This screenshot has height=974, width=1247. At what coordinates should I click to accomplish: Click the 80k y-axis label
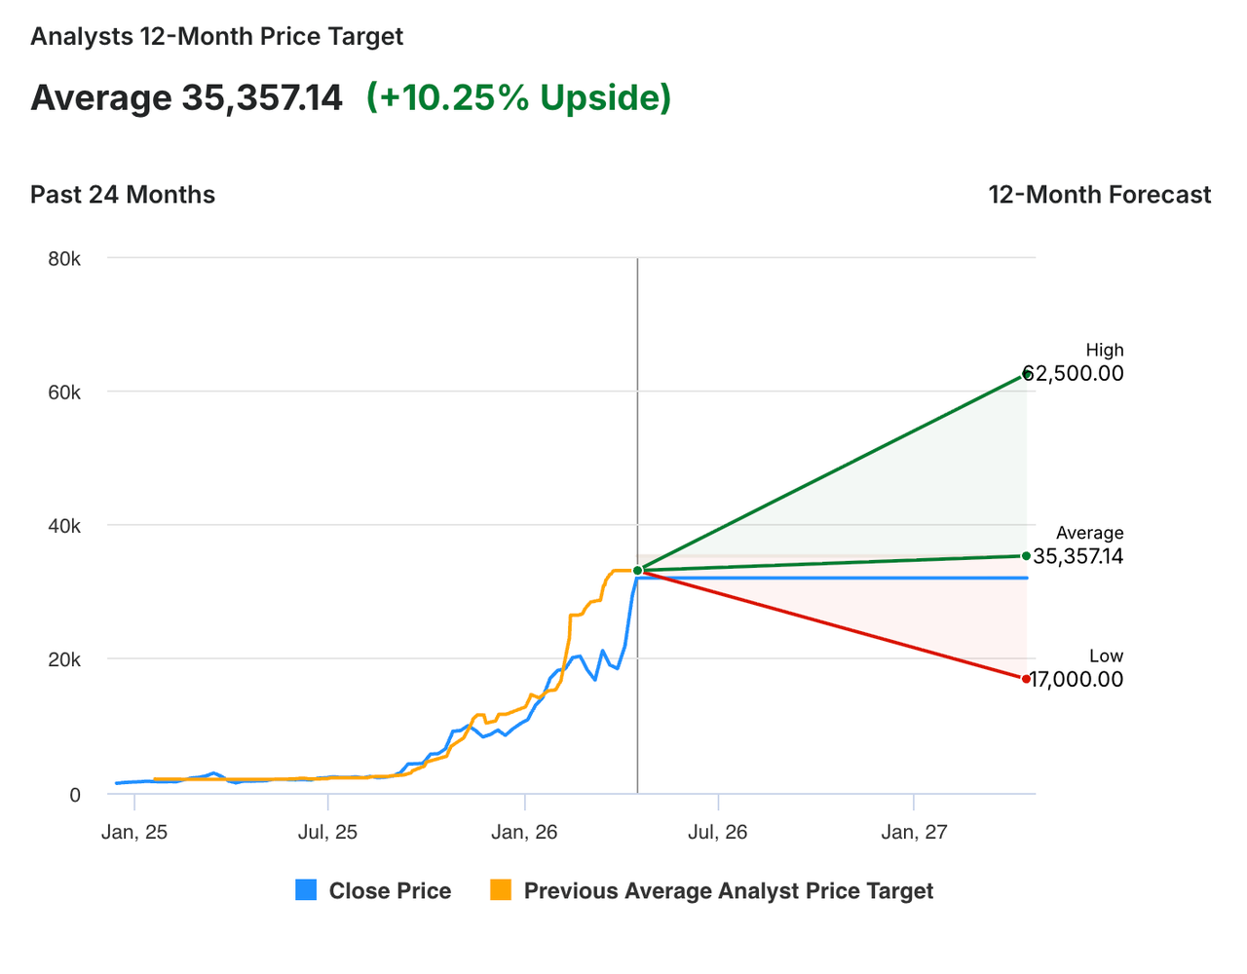64,259
